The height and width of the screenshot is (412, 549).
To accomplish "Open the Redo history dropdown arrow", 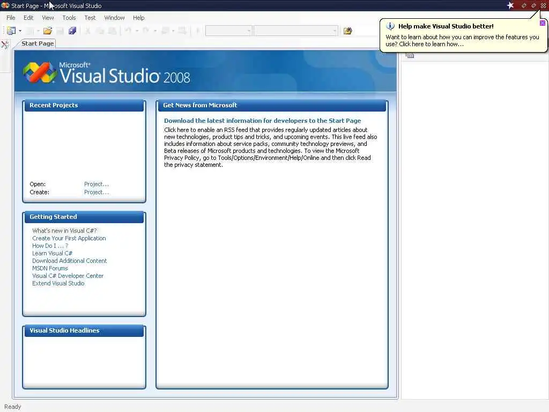I will (155, 31).
